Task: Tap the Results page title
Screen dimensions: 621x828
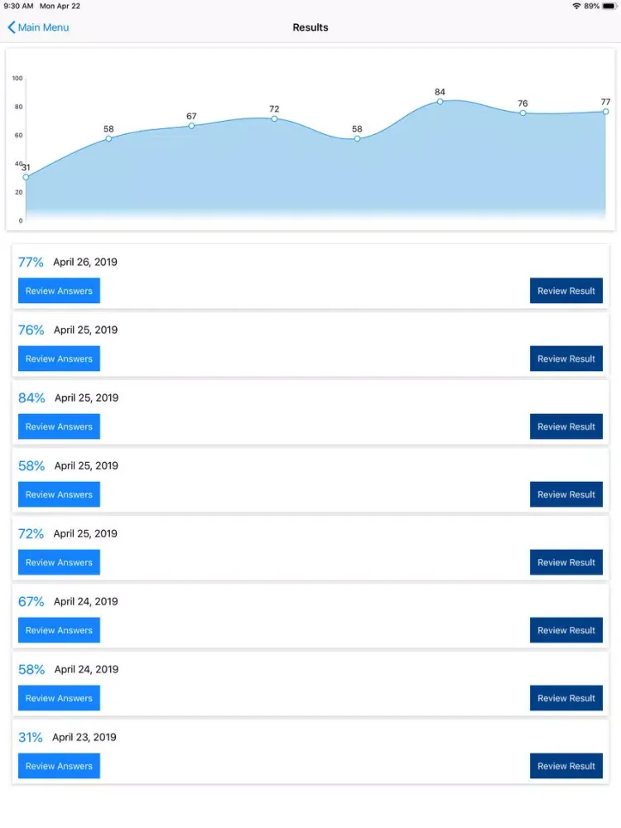Action: coord(310,27)
